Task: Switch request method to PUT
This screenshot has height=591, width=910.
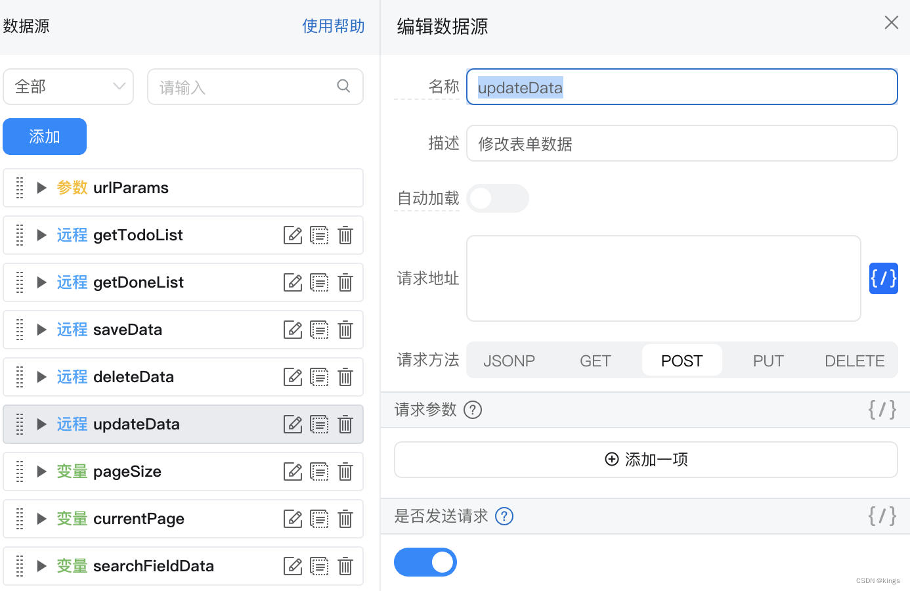Action: click(768, 361)
